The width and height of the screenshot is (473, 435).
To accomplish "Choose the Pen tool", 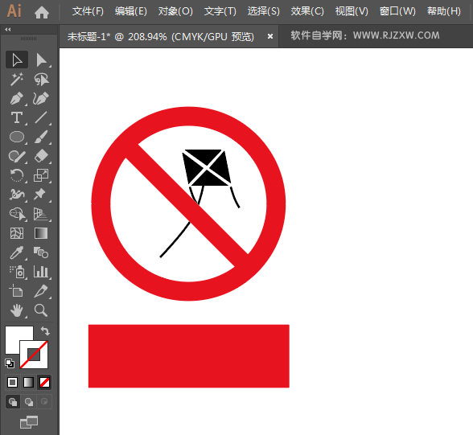I will coord(17,98).
